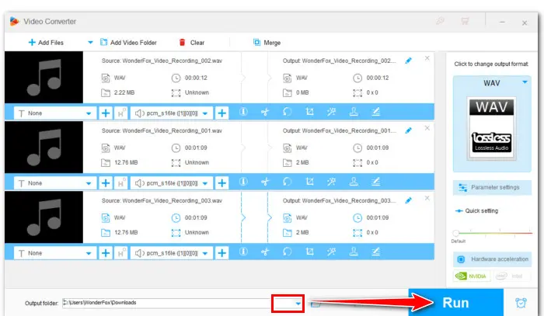This screenshot has height=316, width=544.
Task: Add subtitle plus button for Recording_002
Action: pyautogui.click(x=106, y=113)
